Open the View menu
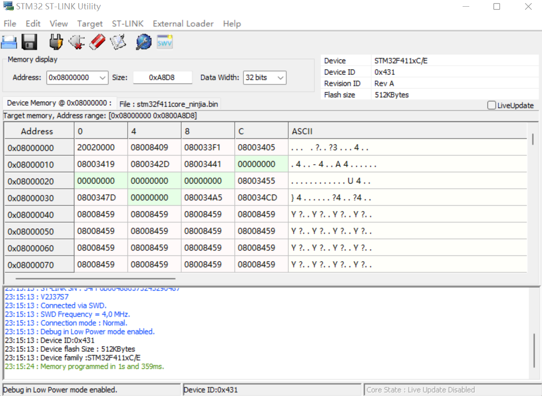This screenshot has height=396, width=542. (x=58, y=24)
